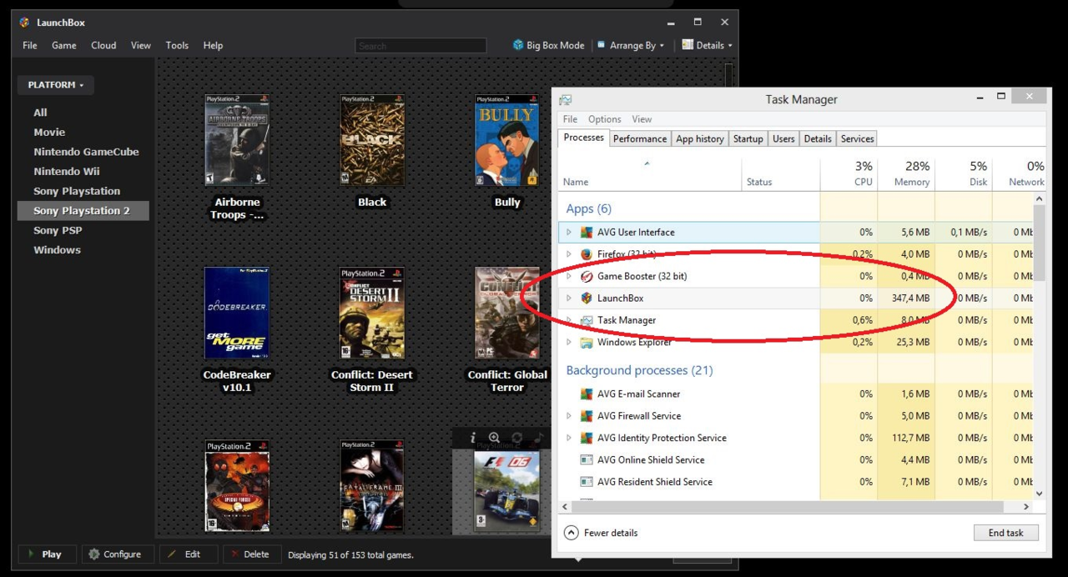
Task: Click the red Delete X icon
Action: click(x=235, y=554)
